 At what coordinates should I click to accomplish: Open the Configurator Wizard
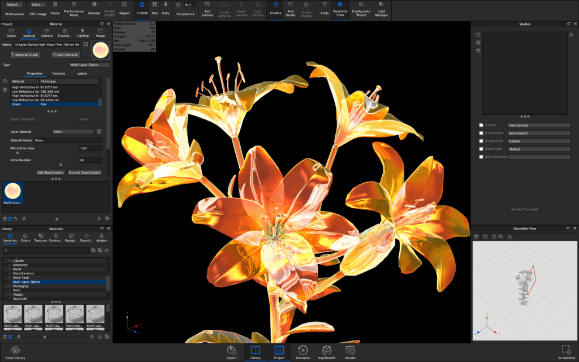(x=361, y=8)
